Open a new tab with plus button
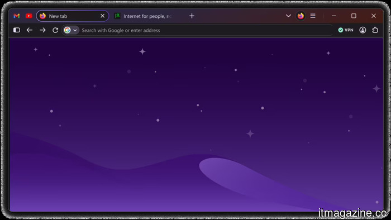391x220 pixels. click(x=192, y=16)
